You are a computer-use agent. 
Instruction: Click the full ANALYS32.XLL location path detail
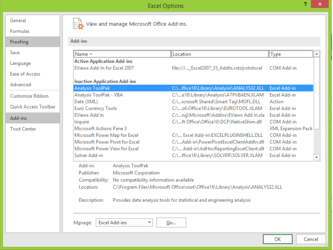click(x=197, y=187)
